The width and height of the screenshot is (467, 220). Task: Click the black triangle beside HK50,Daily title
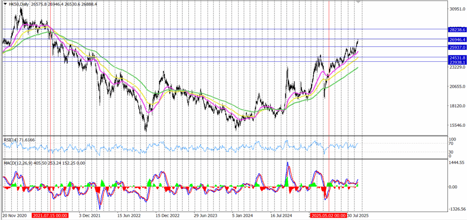(x=5, y=4)
